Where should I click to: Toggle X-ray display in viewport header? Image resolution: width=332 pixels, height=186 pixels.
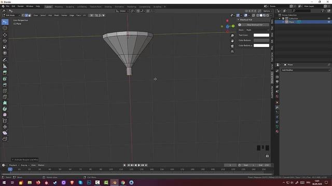pos(253,15)
